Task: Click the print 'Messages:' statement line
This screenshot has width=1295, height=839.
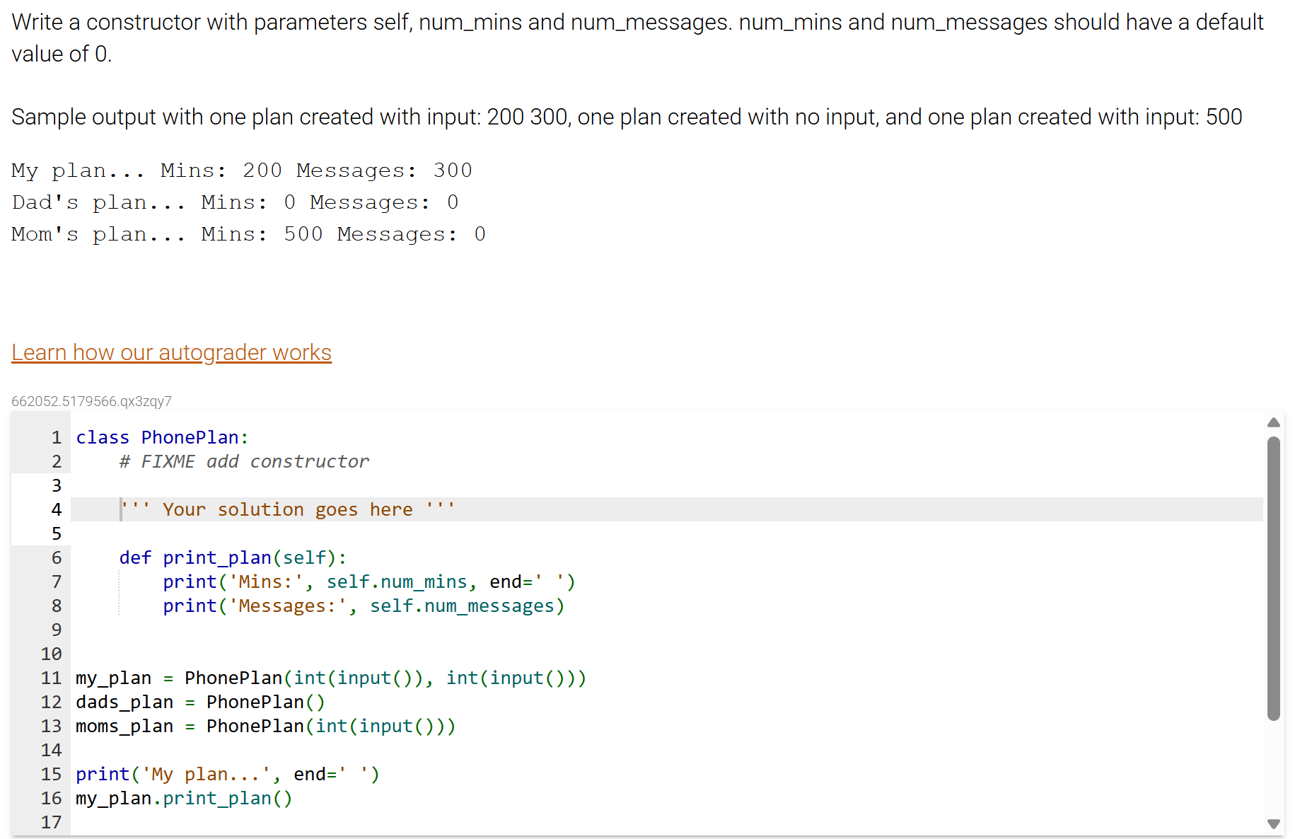Action: (x=363, y=606)
